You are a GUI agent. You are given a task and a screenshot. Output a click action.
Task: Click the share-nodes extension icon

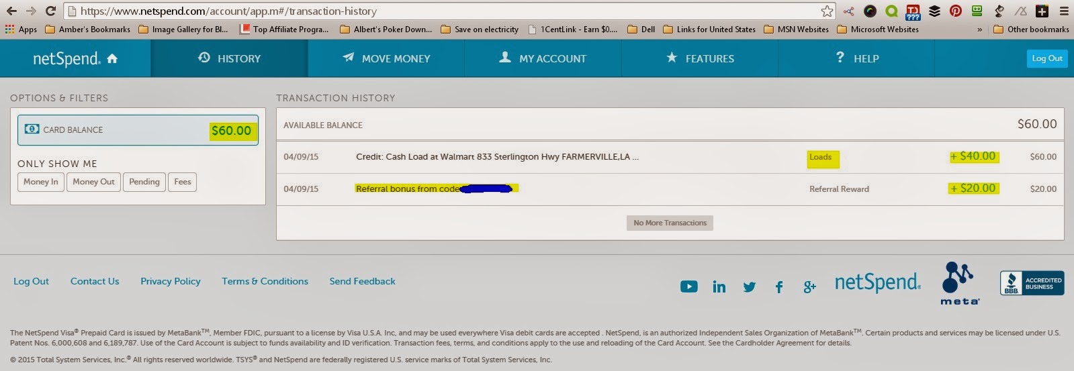(x=849, y=11)
